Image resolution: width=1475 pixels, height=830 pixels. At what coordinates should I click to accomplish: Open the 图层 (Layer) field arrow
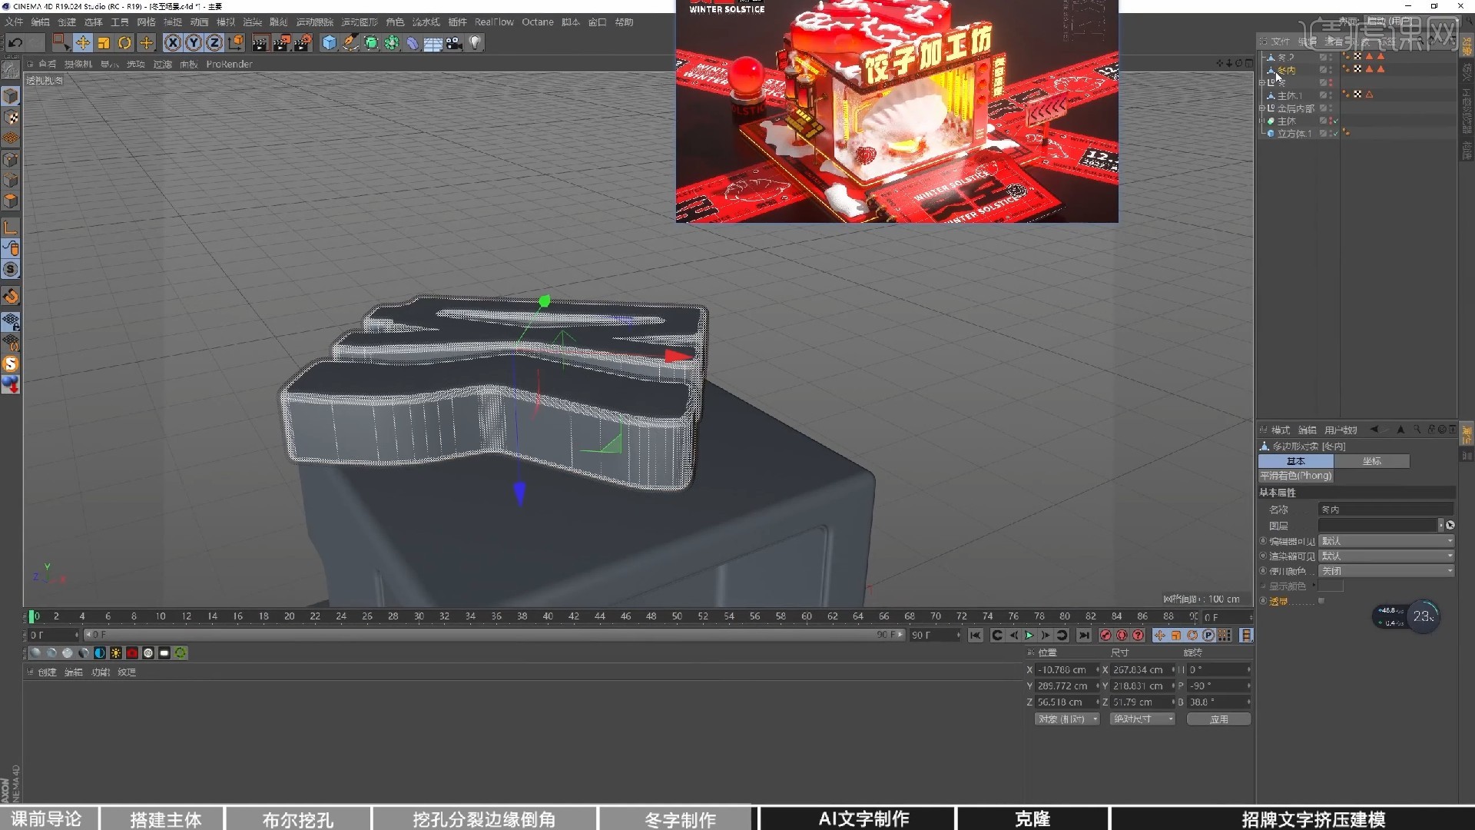coord(1441,526)
